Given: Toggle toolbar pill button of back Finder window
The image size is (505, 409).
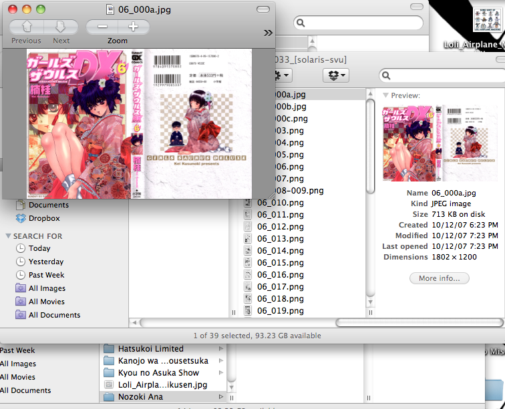Looking at the screenshot, I should [x=417, y=7].
